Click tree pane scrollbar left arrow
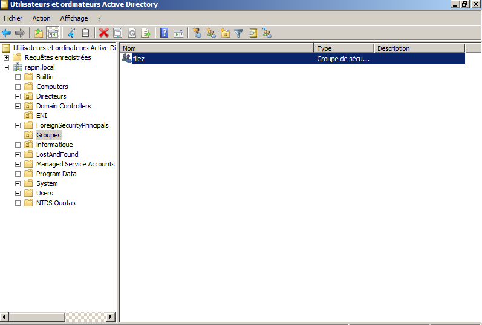The width and height of the screenshot is (482, 325). coord(4,317)
